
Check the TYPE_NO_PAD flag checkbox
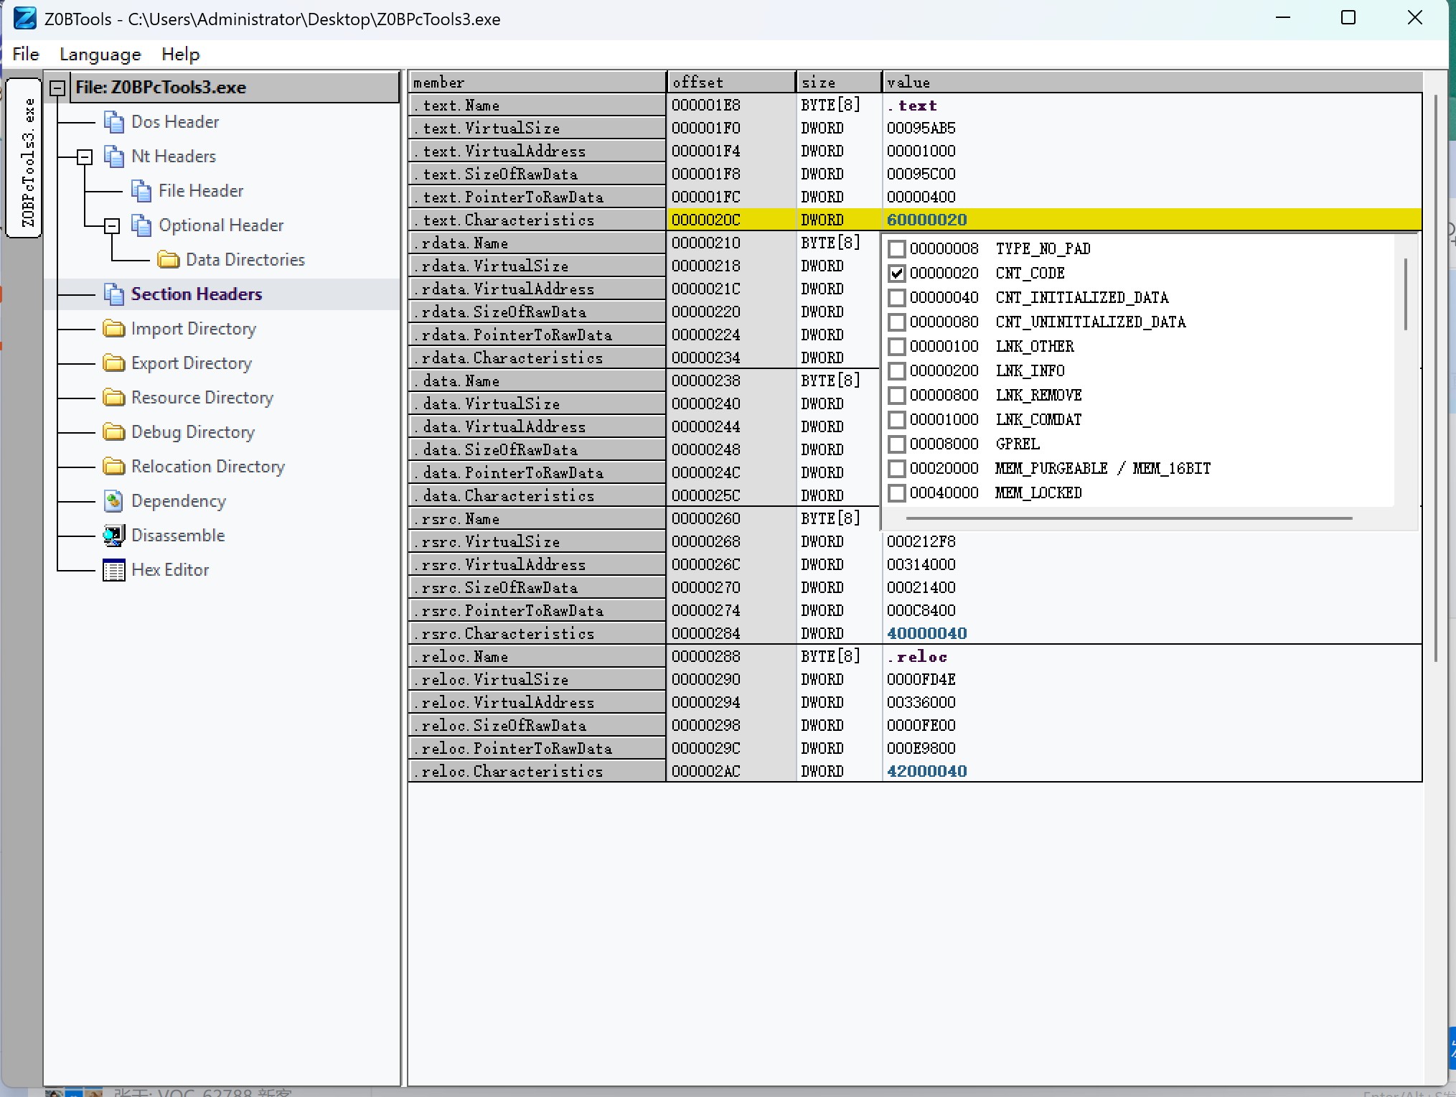[x=897, y=249]
